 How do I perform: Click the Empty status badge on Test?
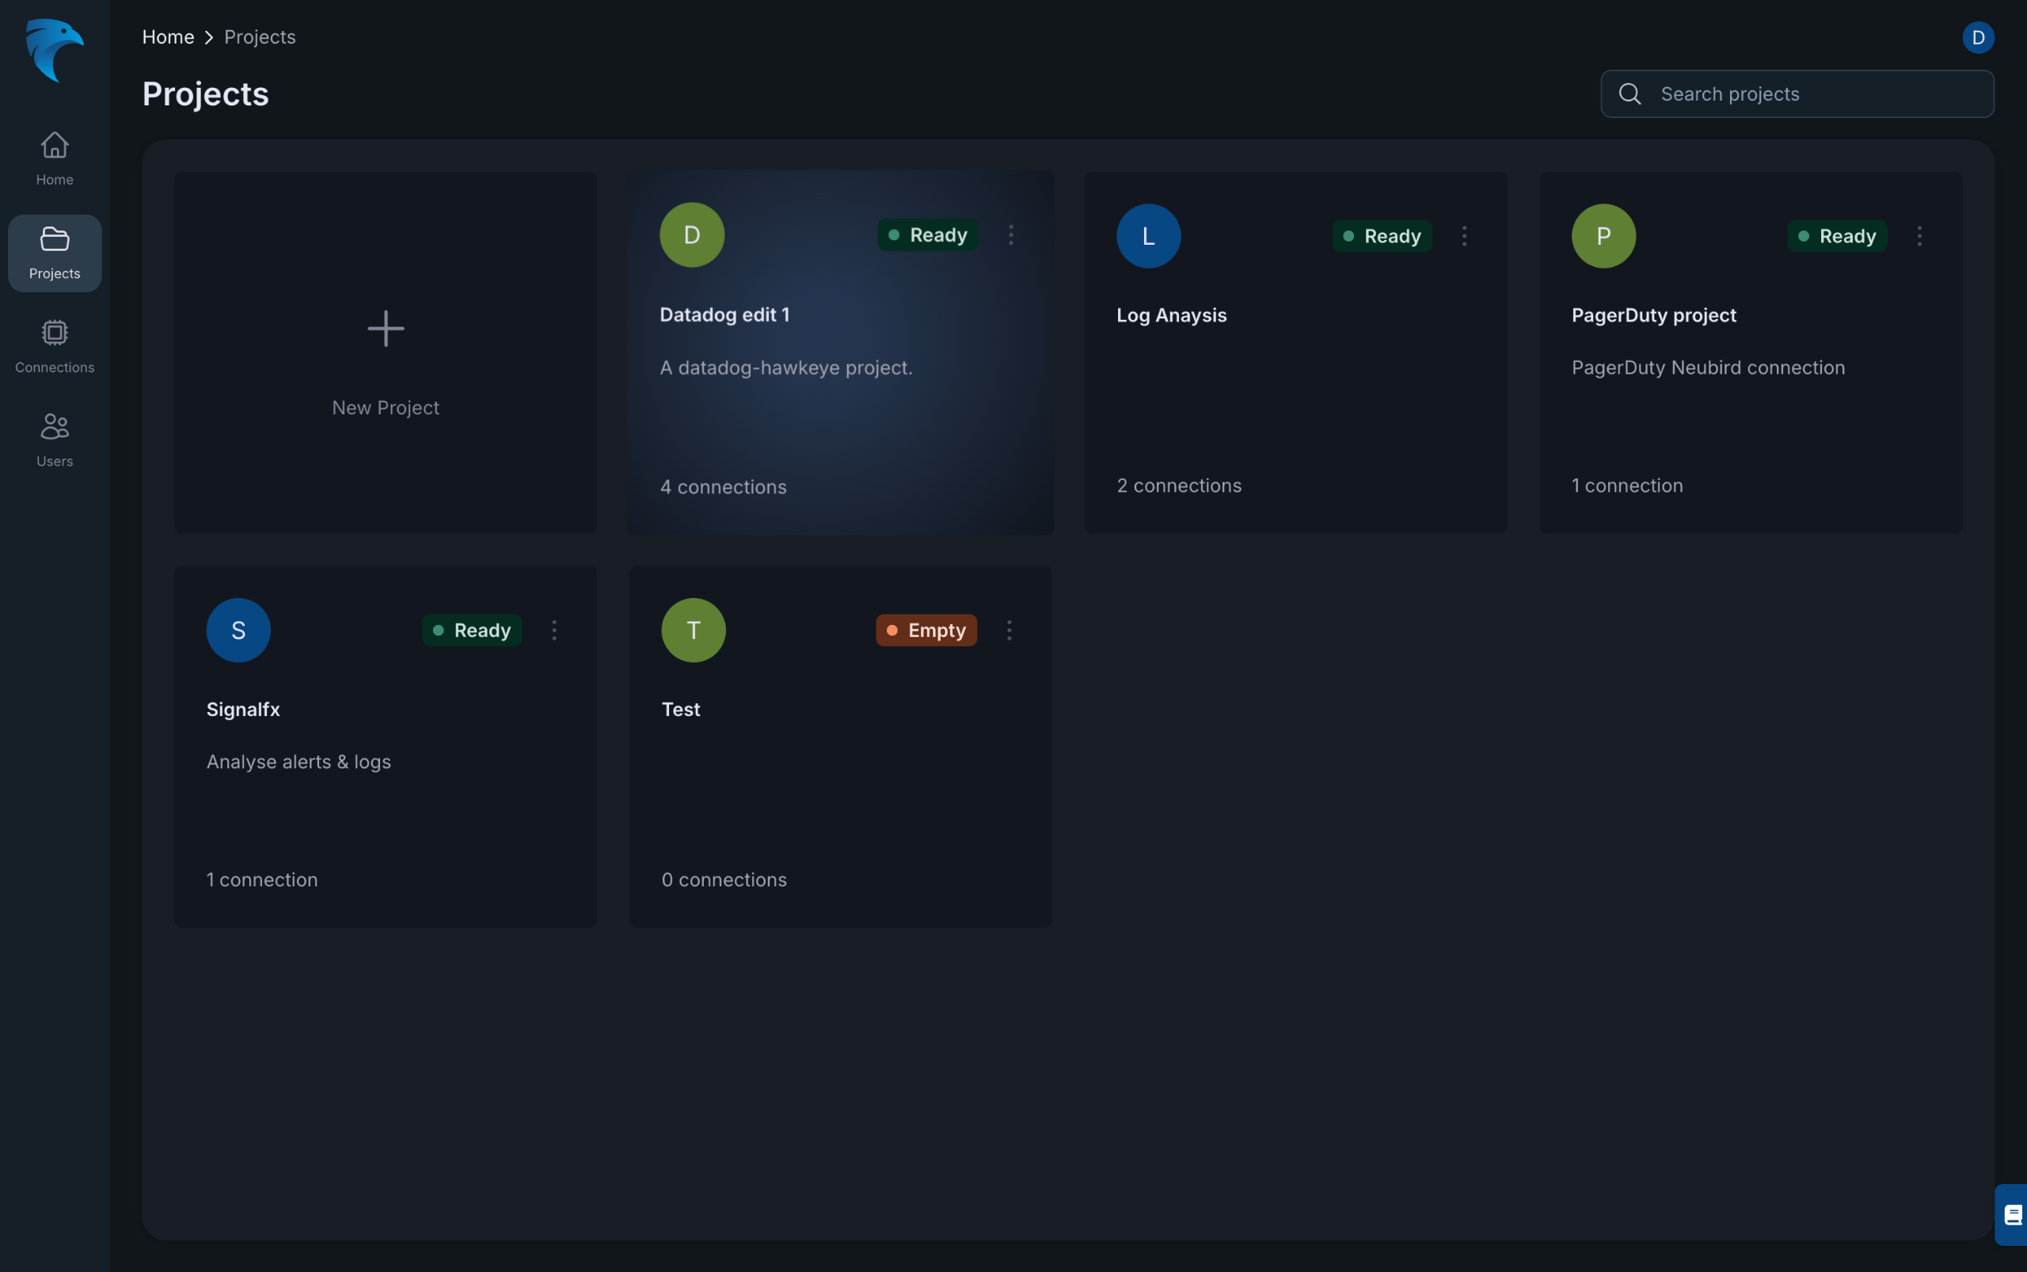pos(926,631)
